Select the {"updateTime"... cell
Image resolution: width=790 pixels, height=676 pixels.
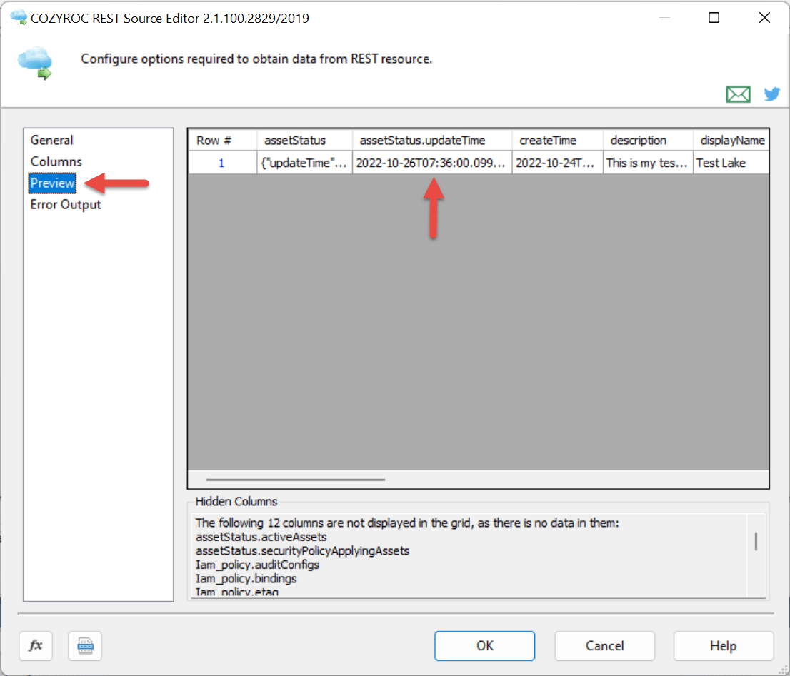click(304, 163)
